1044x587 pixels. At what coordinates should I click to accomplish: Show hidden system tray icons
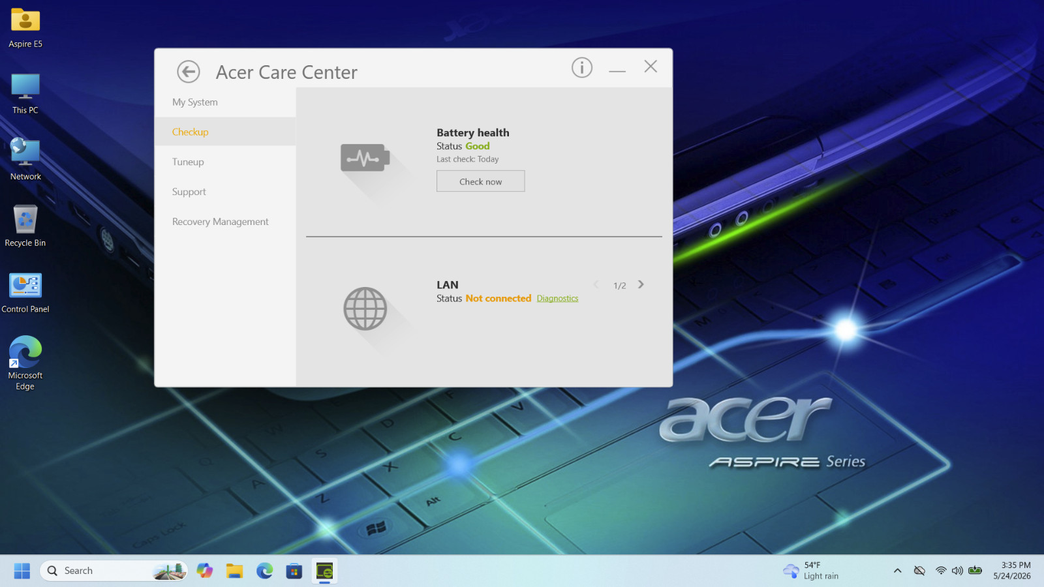point(898,571)
